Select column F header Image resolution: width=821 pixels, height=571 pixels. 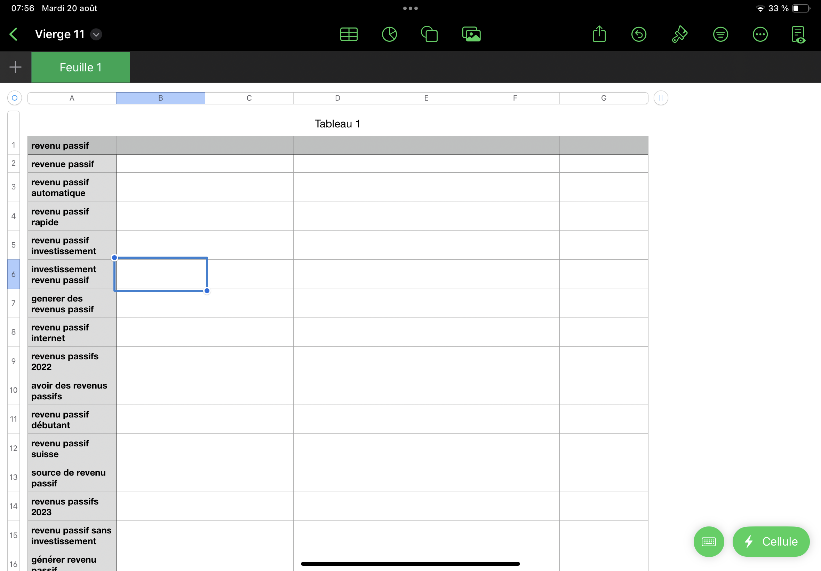pos(515,98)
